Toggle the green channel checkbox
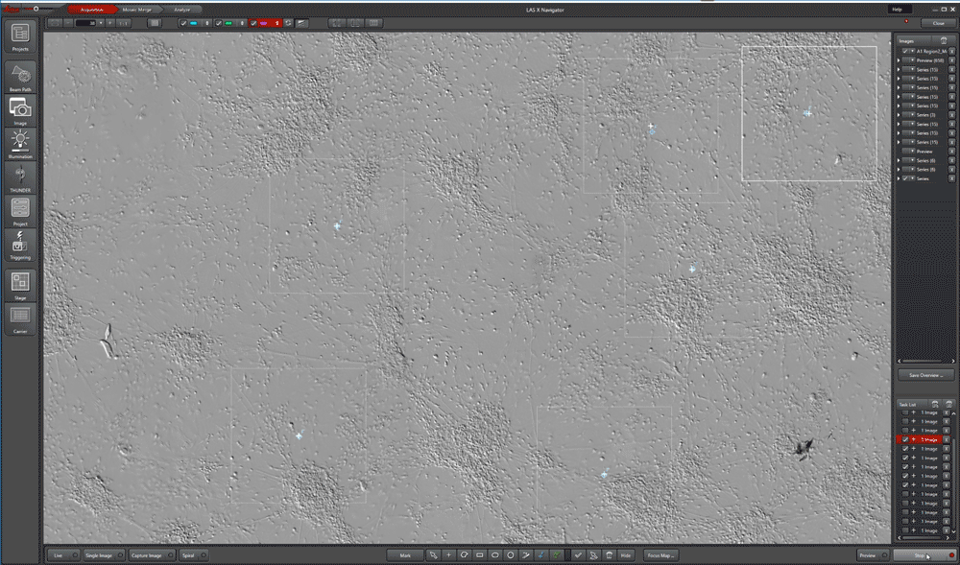The width and height of the screenshot is (960, 565). (219, 23)
